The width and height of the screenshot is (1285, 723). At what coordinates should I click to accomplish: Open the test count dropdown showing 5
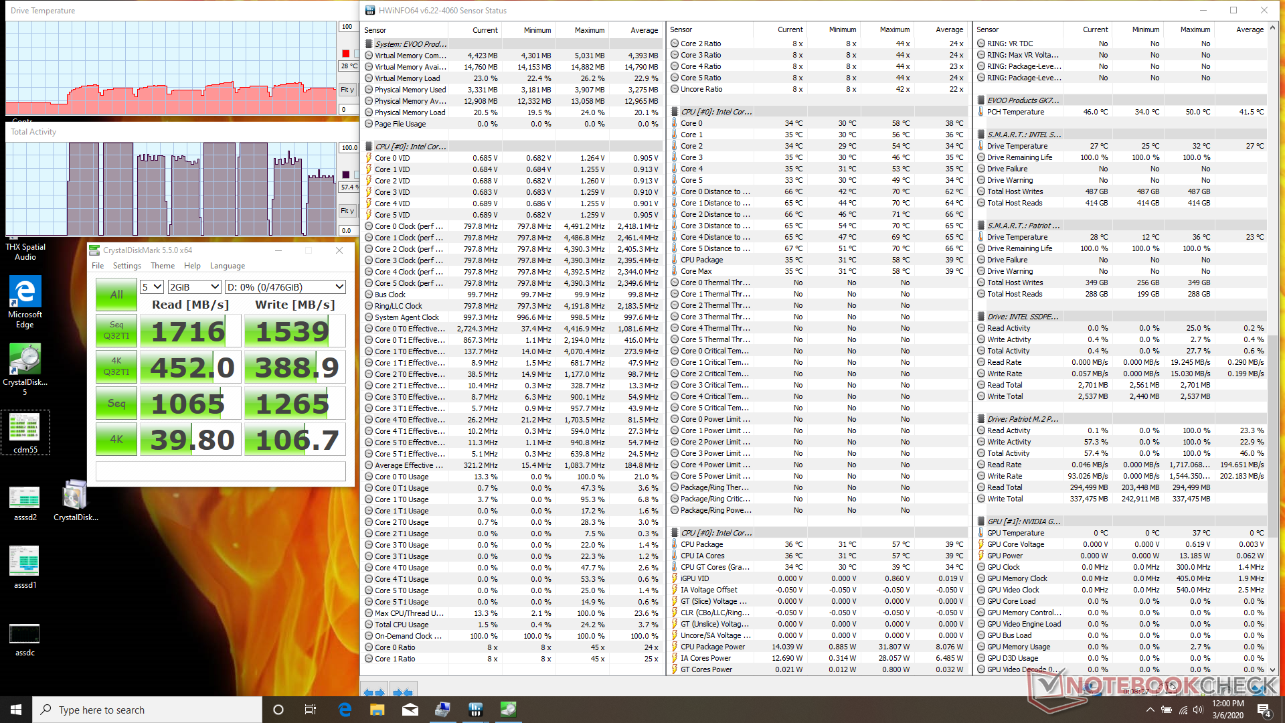click(152, 287)
